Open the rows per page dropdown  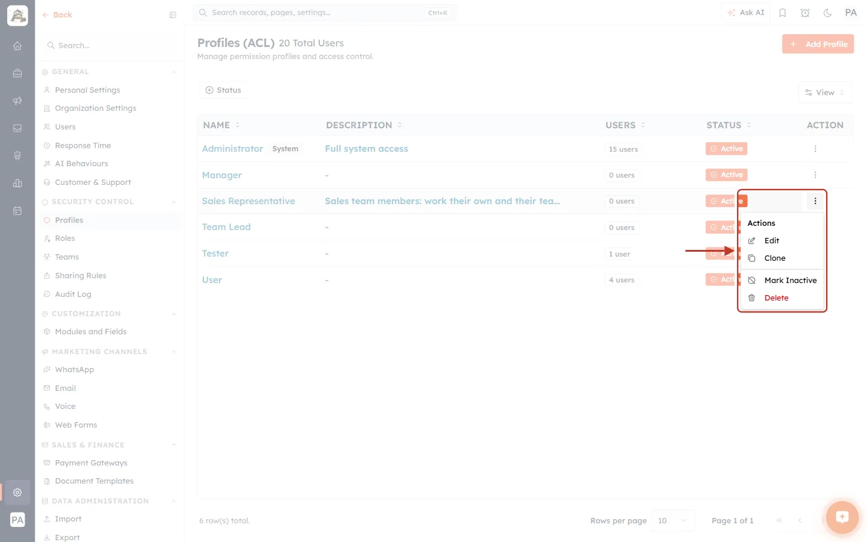pyautogui.click(x=673, y=521)
